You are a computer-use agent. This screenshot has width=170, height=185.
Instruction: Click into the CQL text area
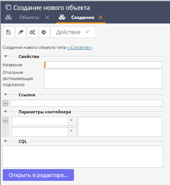(83, 157)
